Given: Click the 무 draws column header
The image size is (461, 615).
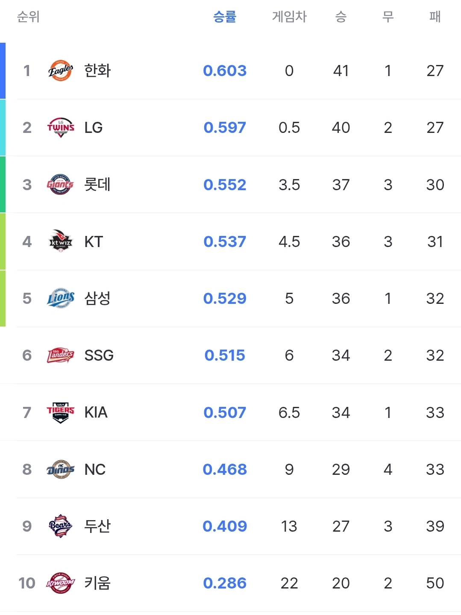Looking at the screenshot, I should pyautogui.click(x=388, y=17).
